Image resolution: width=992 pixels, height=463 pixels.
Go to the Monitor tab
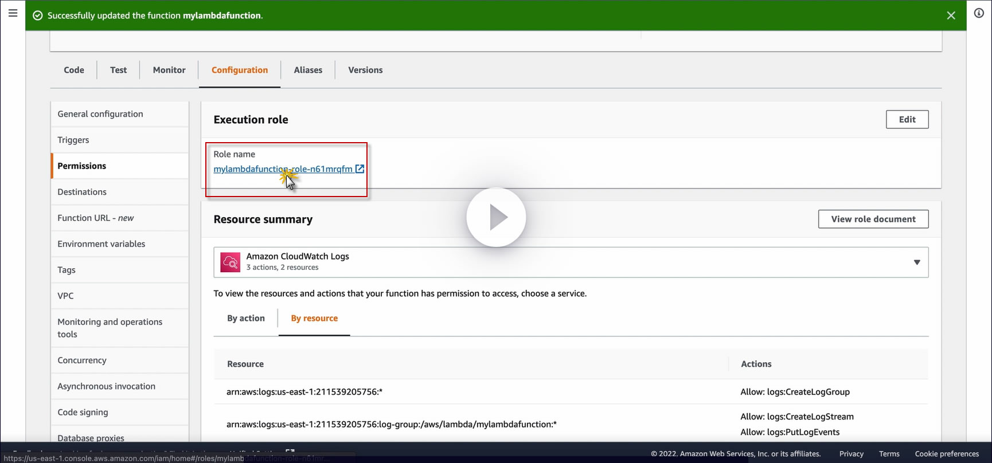coord(169,70)
